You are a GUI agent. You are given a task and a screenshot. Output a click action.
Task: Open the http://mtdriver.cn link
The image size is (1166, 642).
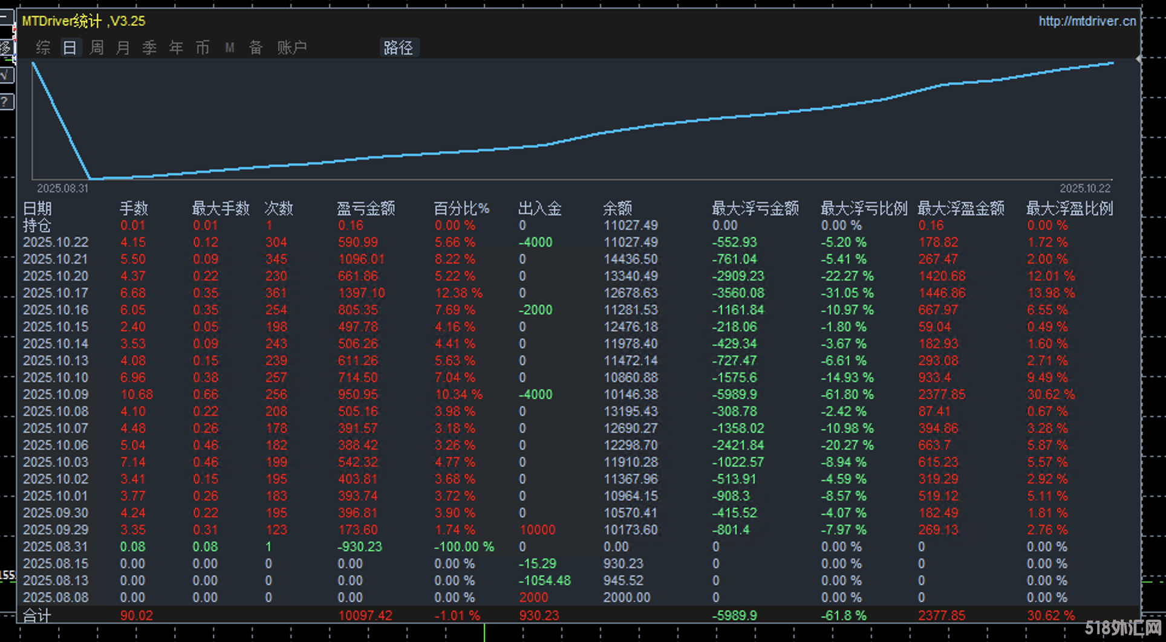pyautogui.click(x=1087, y=21)
